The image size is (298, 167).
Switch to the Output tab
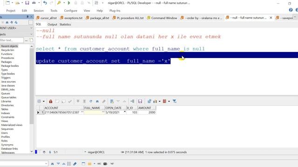click(52, 25)
